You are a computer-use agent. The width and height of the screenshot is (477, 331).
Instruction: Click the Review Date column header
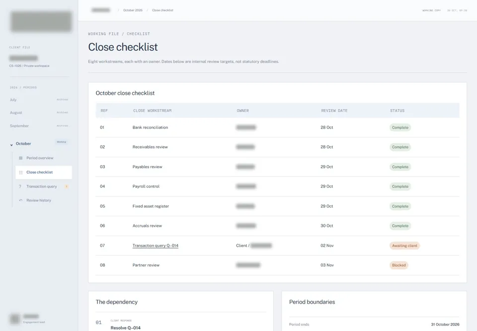pos(334,111)
